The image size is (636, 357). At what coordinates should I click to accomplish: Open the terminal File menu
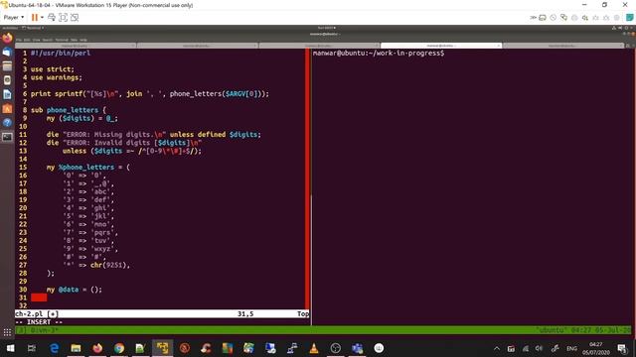click(19, 40)
